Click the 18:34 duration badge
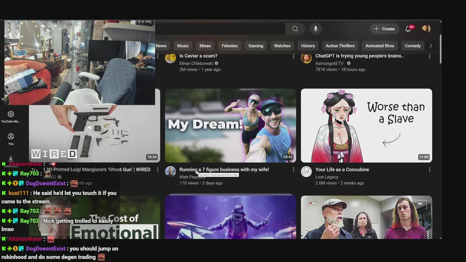Image resolution: width=466 pixels, height=262 pixels. coord(152,157)
